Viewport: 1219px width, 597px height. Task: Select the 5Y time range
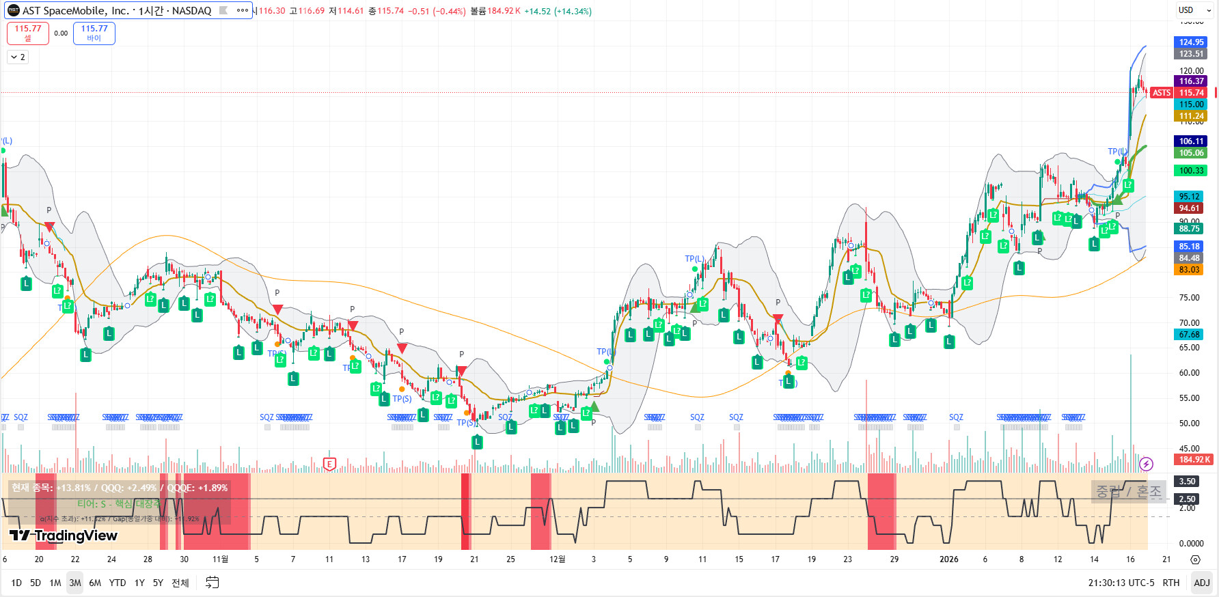(x=158, y=583)
